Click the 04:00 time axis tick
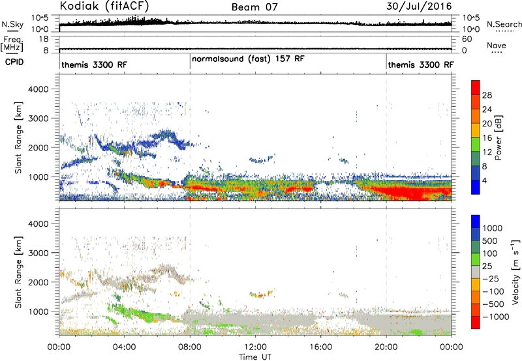This screenshot has height=361, width=522. (x=124, y=347)
